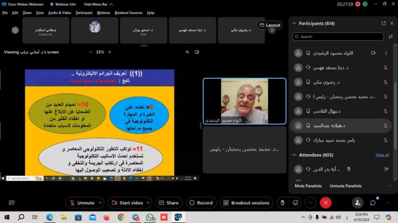Open Breakout sessions button
Screen dimensions: 398x223
pos(246,203)
